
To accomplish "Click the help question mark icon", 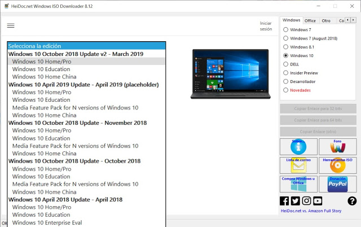I will (352, 201).
